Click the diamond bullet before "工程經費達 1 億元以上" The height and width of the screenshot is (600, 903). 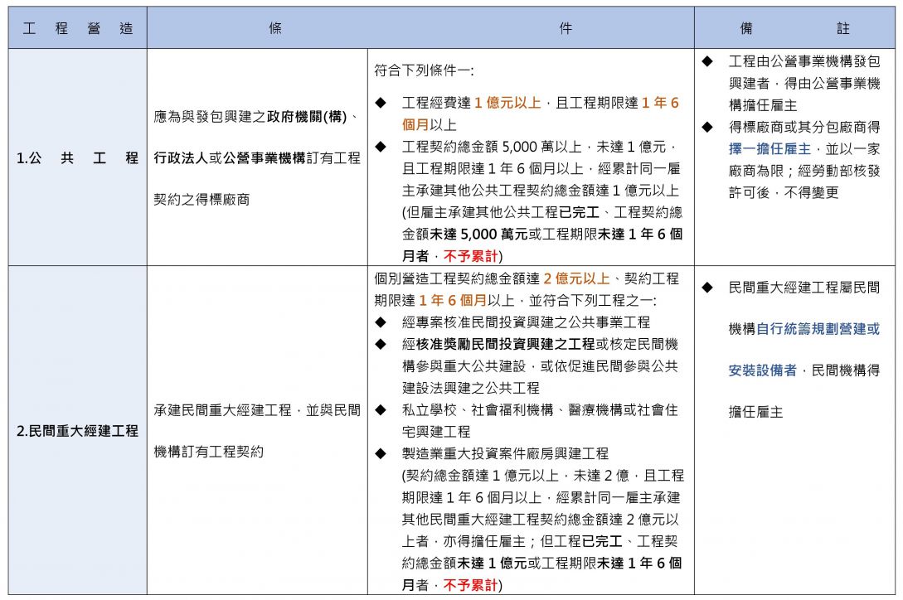point(381,104)
